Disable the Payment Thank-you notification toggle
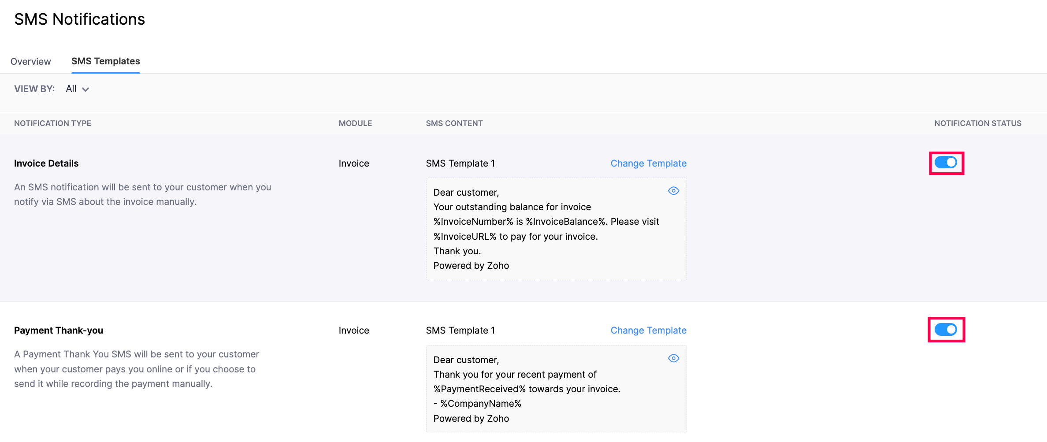Viewport: 1047px width, 442px height. click(x=946, y=329)
